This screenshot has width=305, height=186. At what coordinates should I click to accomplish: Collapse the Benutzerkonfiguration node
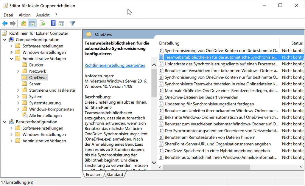(5, 122)
